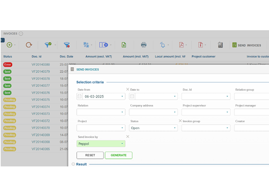Click the dark side panel toggle tab
269x196 pixels.
point(3,40)
